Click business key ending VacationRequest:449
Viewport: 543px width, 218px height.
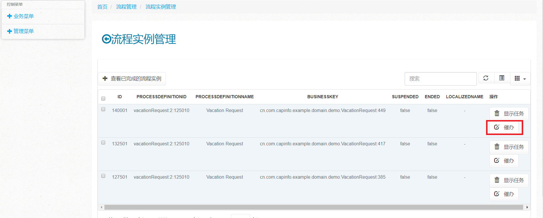323,111
